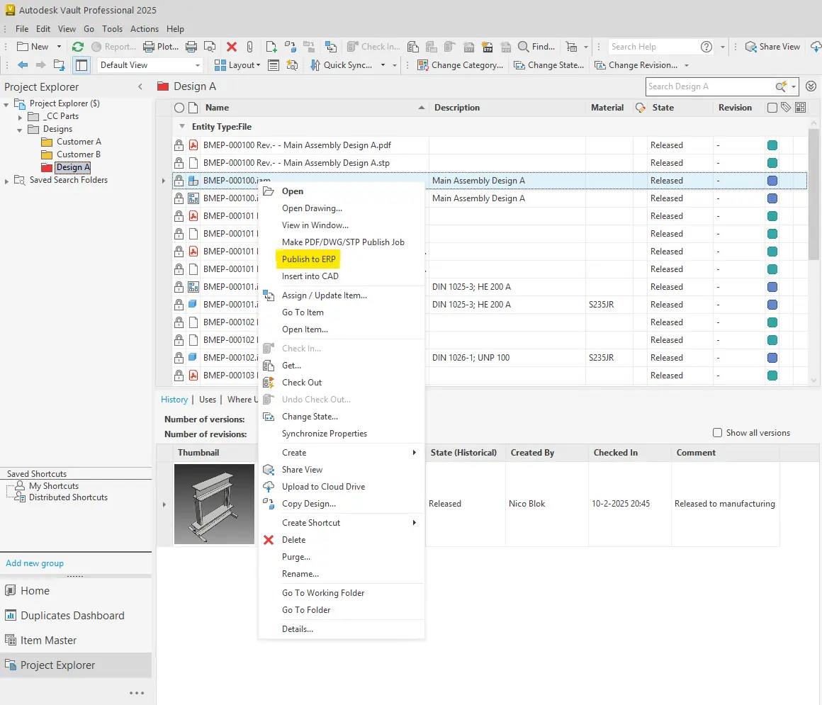Click the Copy Design toolbar icon

point(291,47)
